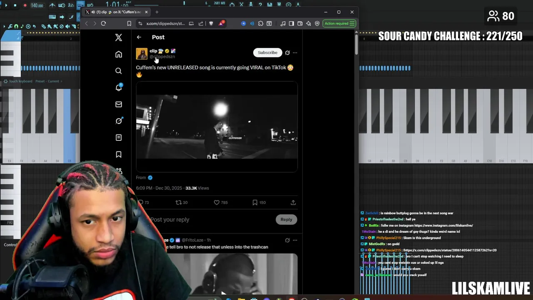The height and width of the screenshot is (300, 533).
Task: Open more options on clip's post
Action: point(295,53)
